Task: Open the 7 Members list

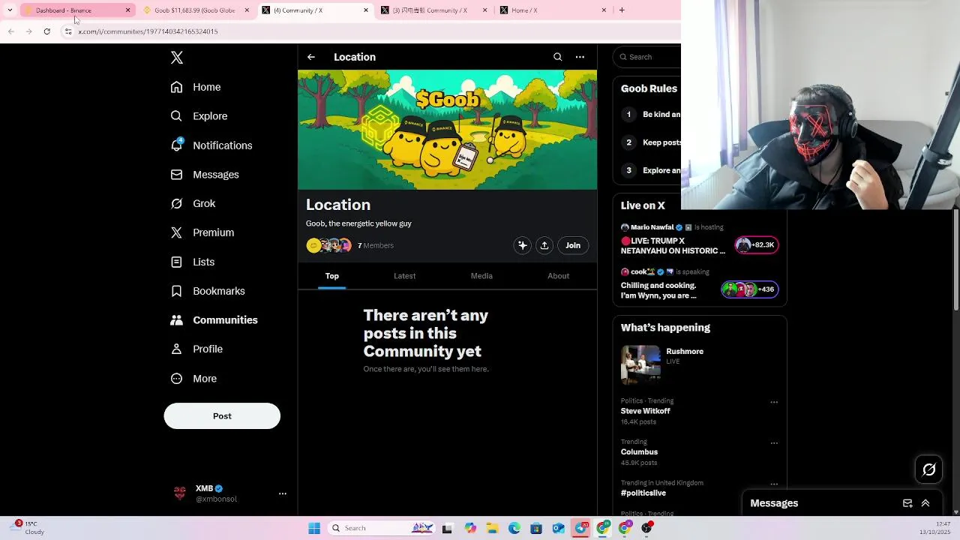Action: (x=376, y=245)
